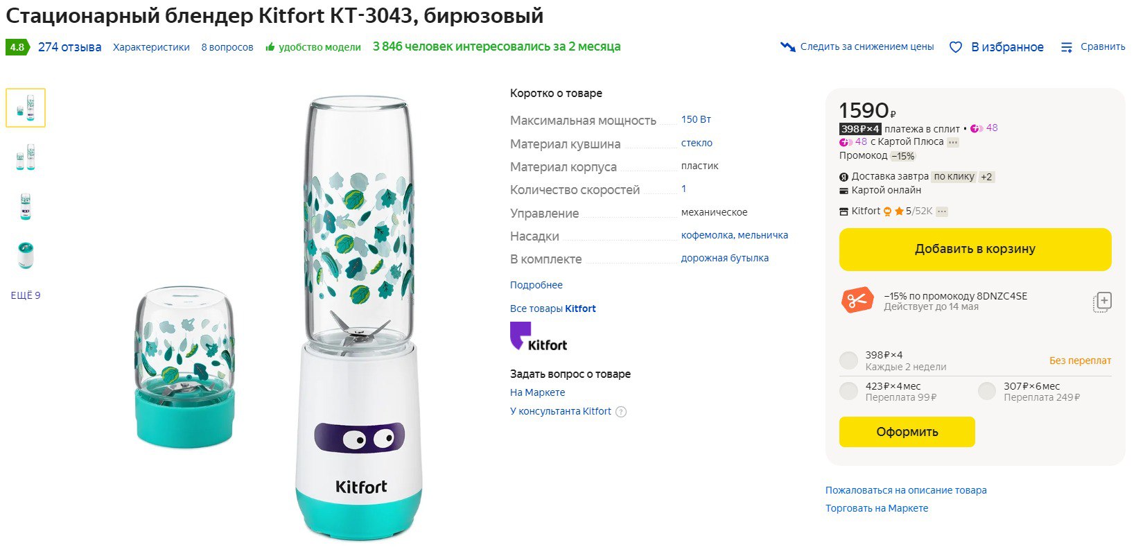Click the compare list icon
This screenshot has width=1136, height=547.
[x=1067, y=47]
